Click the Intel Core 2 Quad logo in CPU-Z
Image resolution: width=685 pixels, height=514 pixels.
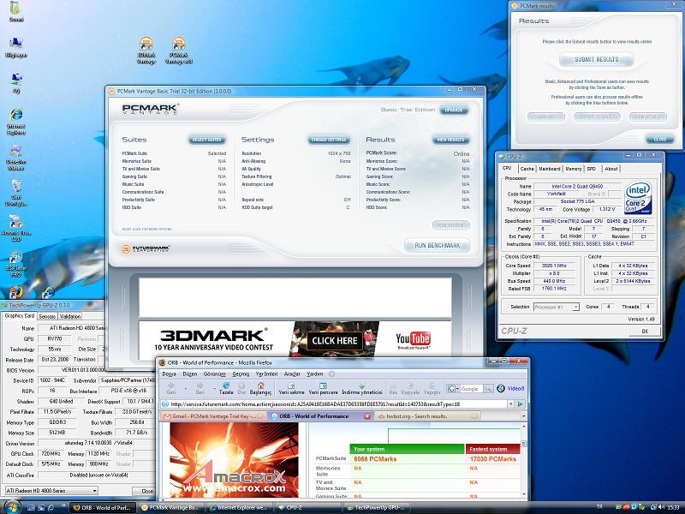click(638, 198)
